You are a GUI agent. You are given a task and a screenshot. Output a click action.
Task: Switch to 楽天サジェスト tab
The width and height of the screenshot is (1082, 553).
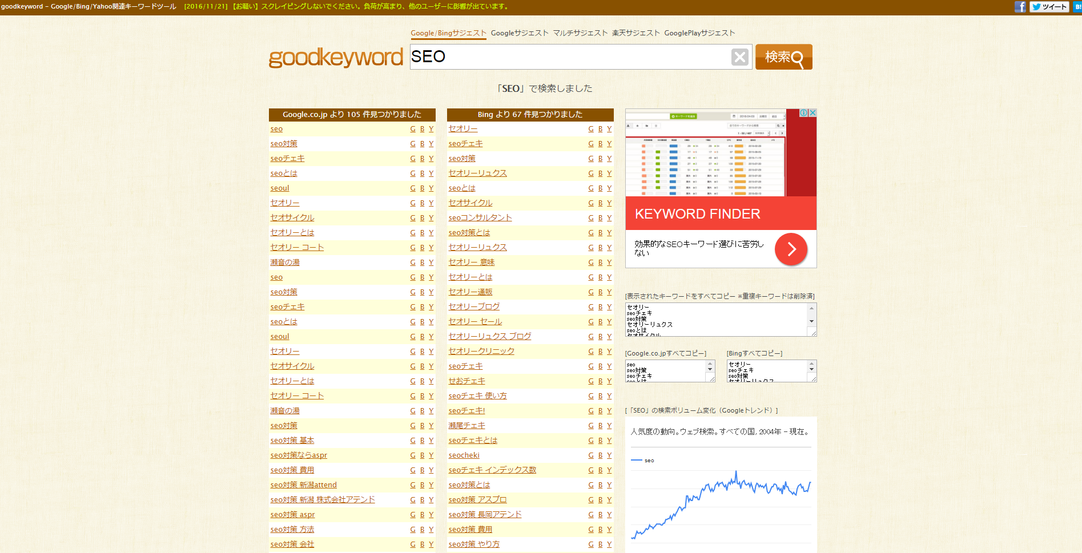[x=635, y=33]
